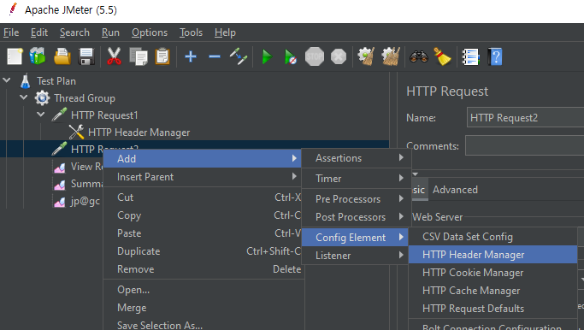Image resolution: width=584 pixels, height=330 pixels.
Task: Open the Help menu
Action: click(x=225, y=32)
